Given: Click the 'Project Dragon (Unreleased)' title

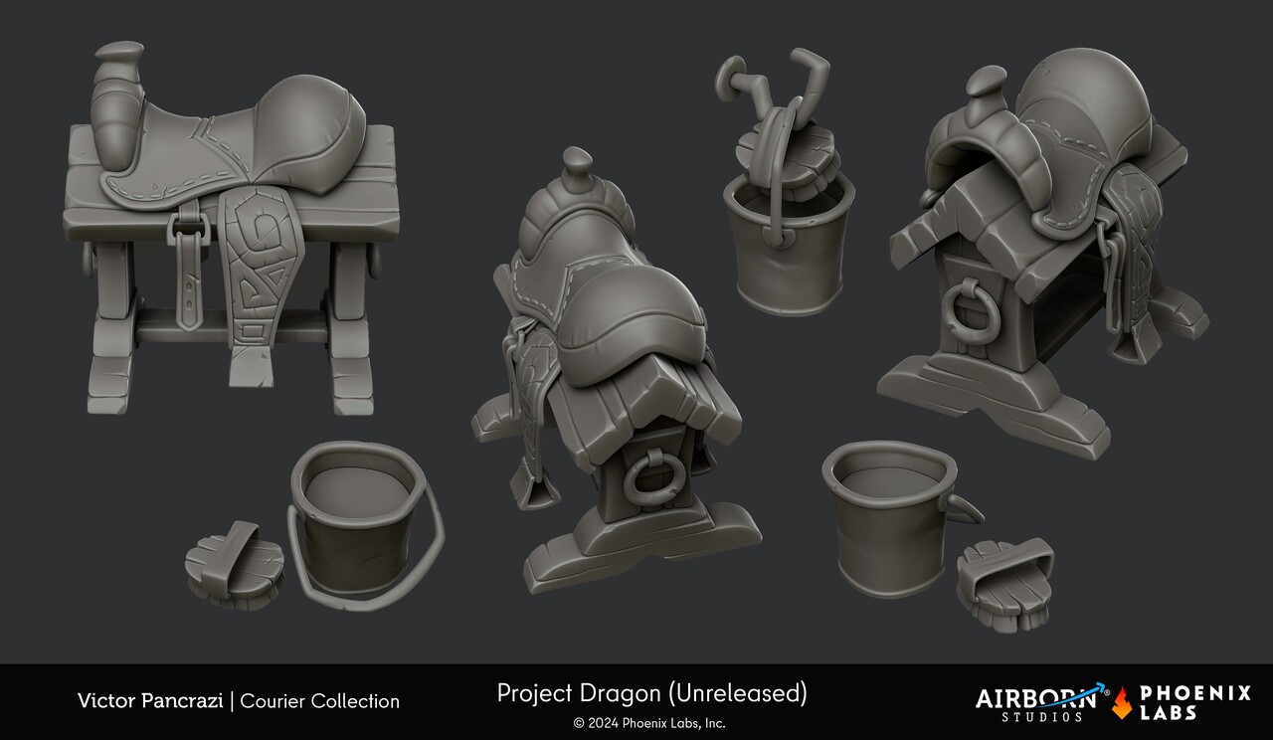Looking at the screenshot, I should pos(651,693).
